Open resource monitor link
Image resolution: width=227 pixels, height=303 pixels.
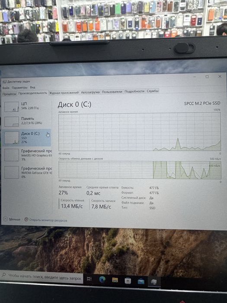tap(46, 220)
